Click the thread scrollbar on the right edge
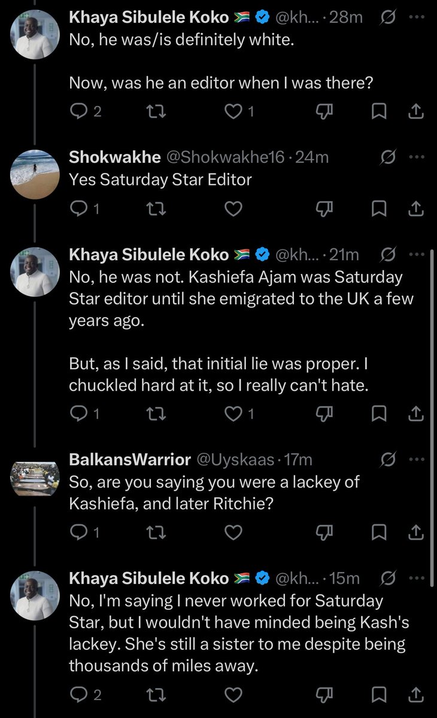 click(432, 416)
